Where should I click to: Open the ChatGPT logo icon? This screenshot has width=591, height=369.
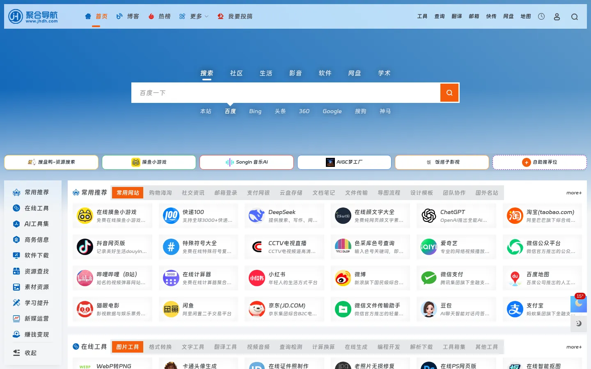coord(428,216)
